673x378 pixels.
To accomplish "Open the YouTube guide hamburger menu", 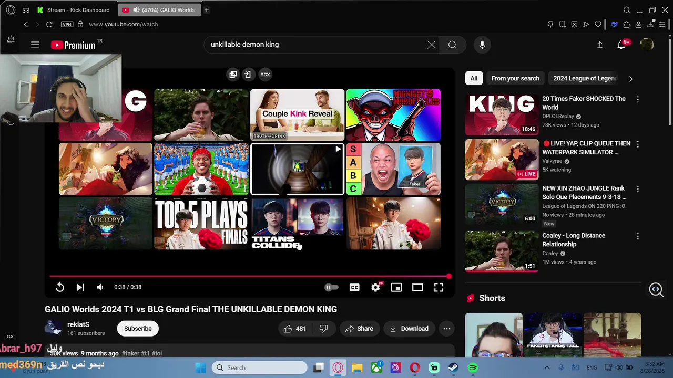I will pyautogui.click(x=35, y=45).
